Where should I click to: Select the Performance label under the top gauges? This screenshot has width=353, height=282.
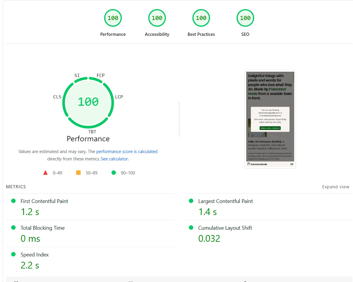(113, 34)
